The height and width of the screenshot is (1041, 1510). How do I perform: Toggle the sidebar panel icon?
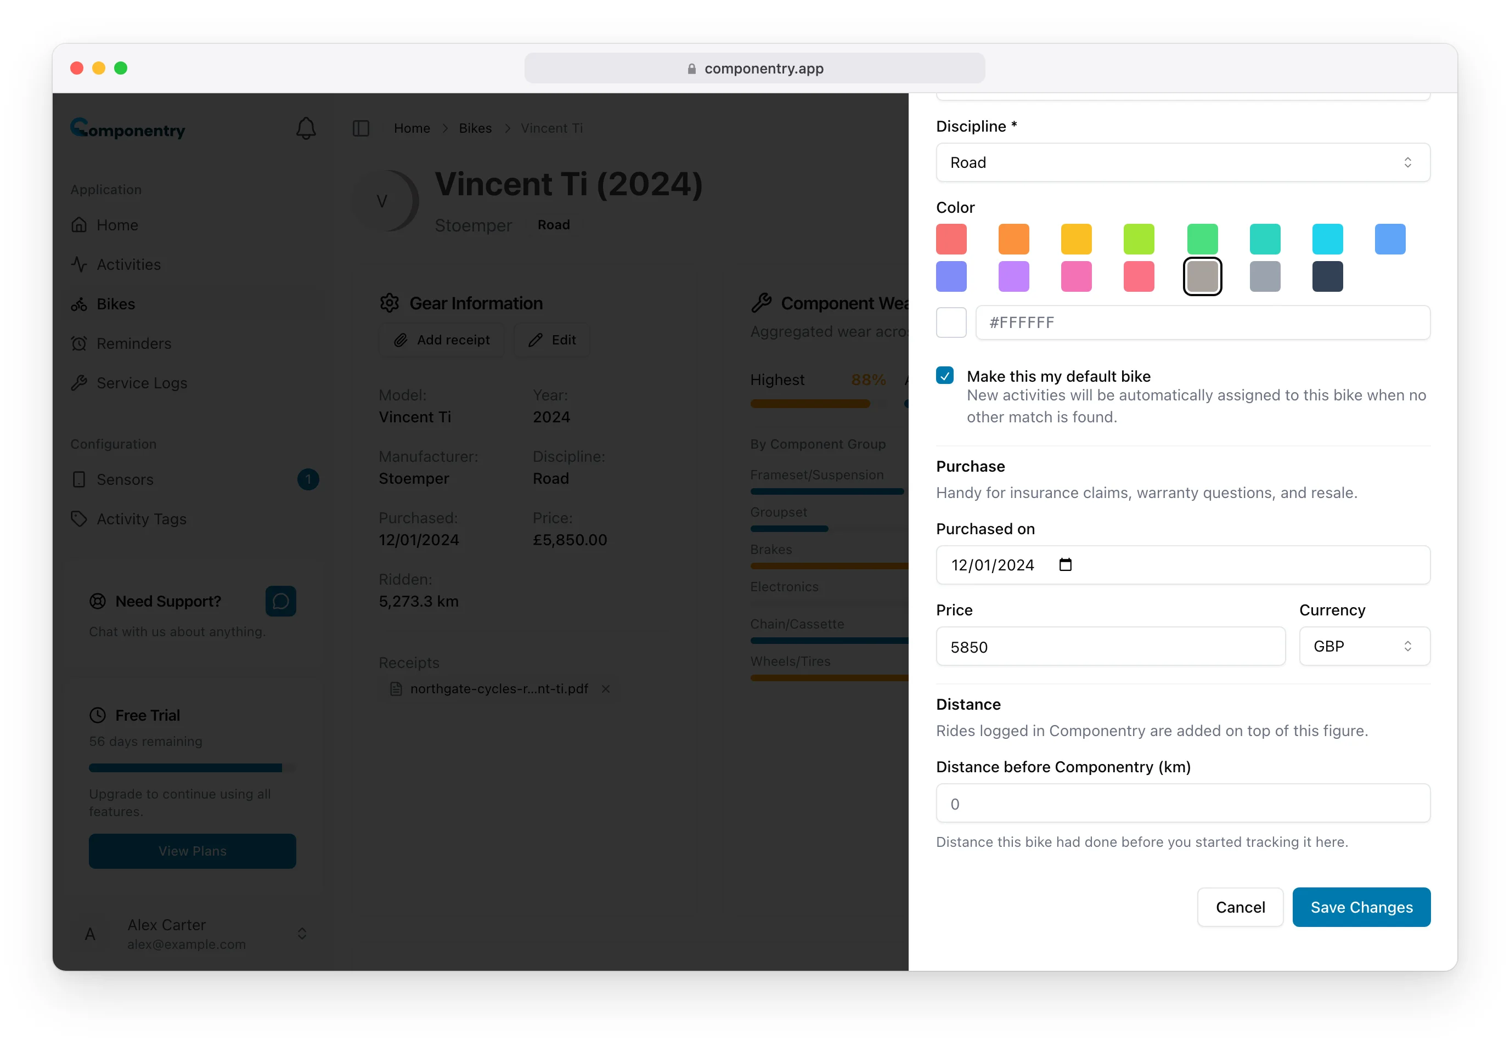pos(361,128)
